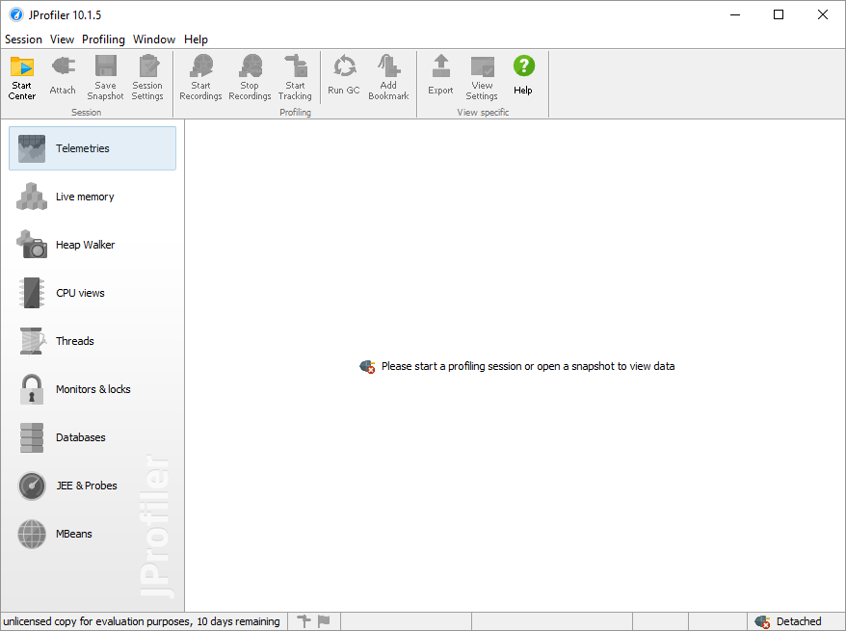
Task: Click the unlicensed copy evaluation notice
Action: point(142,621)
